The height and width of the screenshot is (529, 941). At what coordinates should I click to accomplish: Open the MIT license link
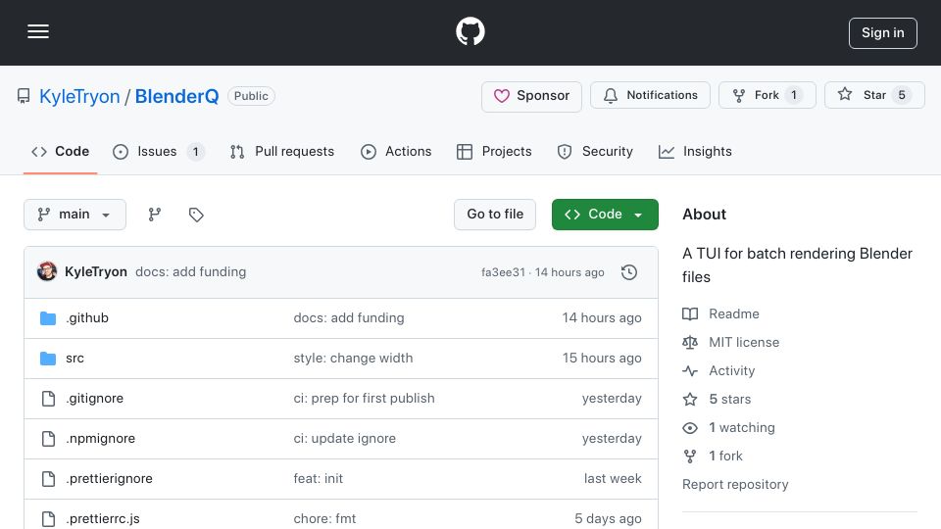click(x=744, y=343)
